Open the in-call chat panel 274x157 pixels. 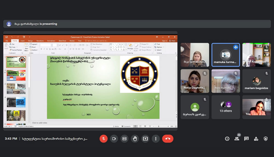coord(246,139)
